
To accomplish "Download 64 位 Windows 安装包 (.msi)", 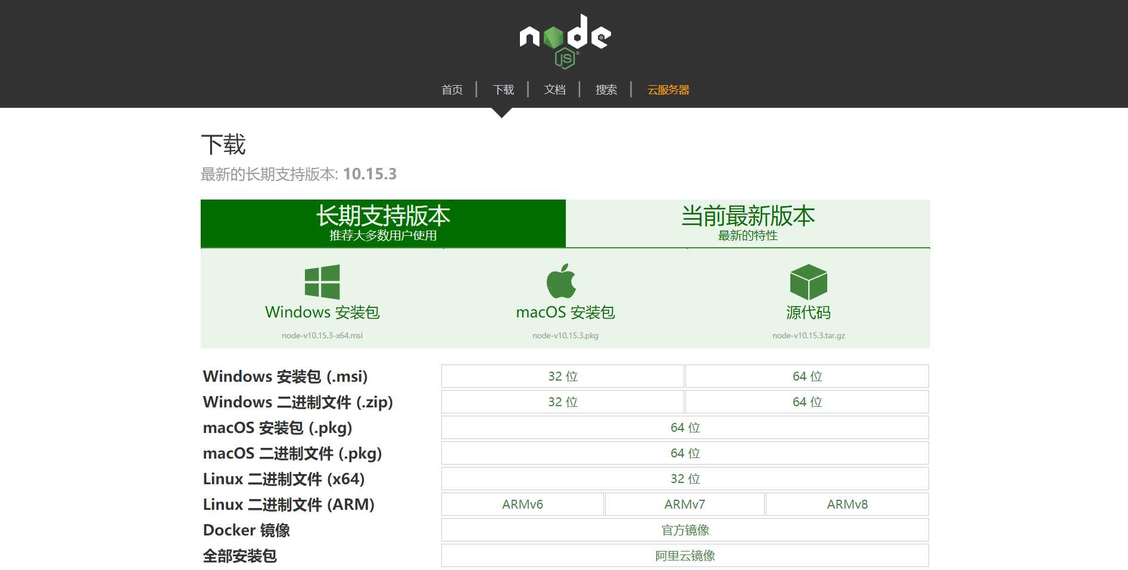I will pos(807,376).
